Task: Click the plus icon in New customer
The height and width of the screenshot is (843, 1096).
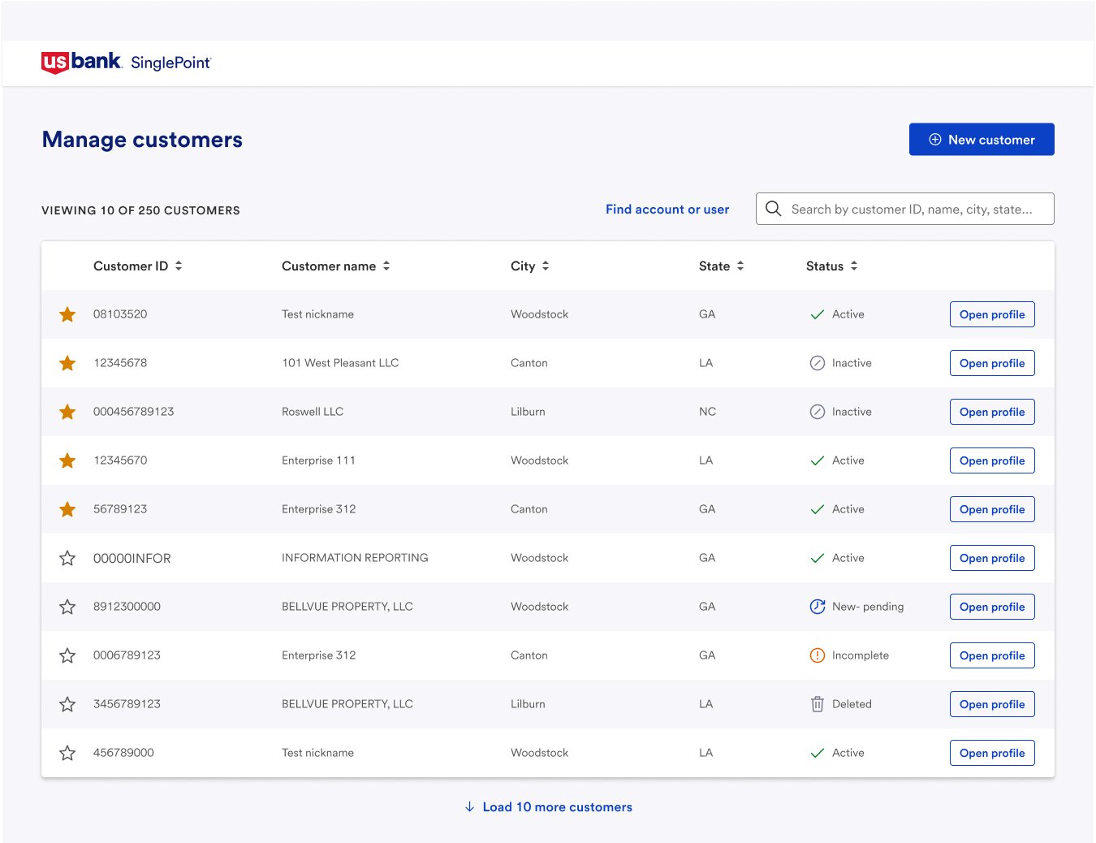Action: tap(935, 140)
